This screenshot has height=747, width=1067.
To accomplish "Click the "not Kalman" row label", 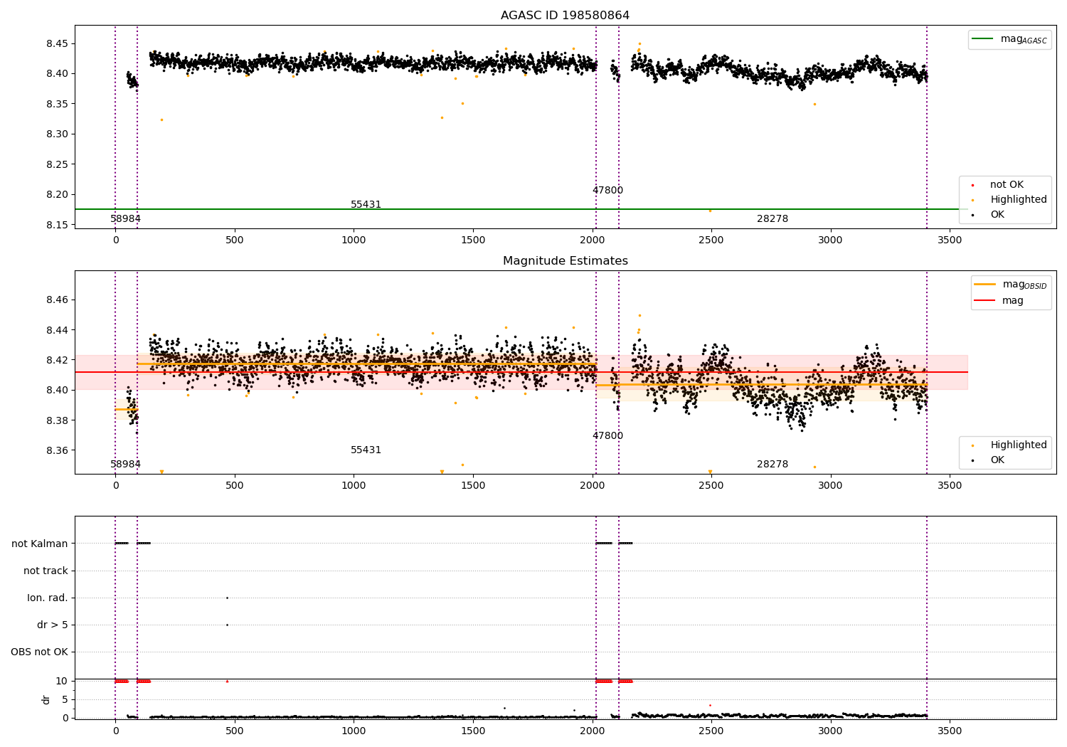I will tap(40, 544).
